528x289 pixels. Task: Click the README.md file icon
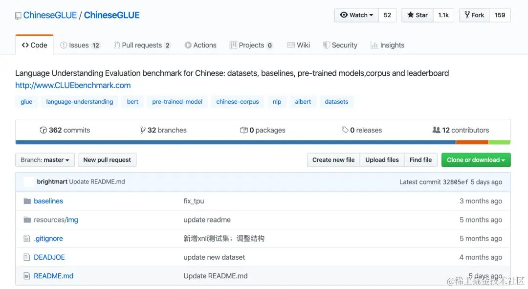(x=26, y=276)
